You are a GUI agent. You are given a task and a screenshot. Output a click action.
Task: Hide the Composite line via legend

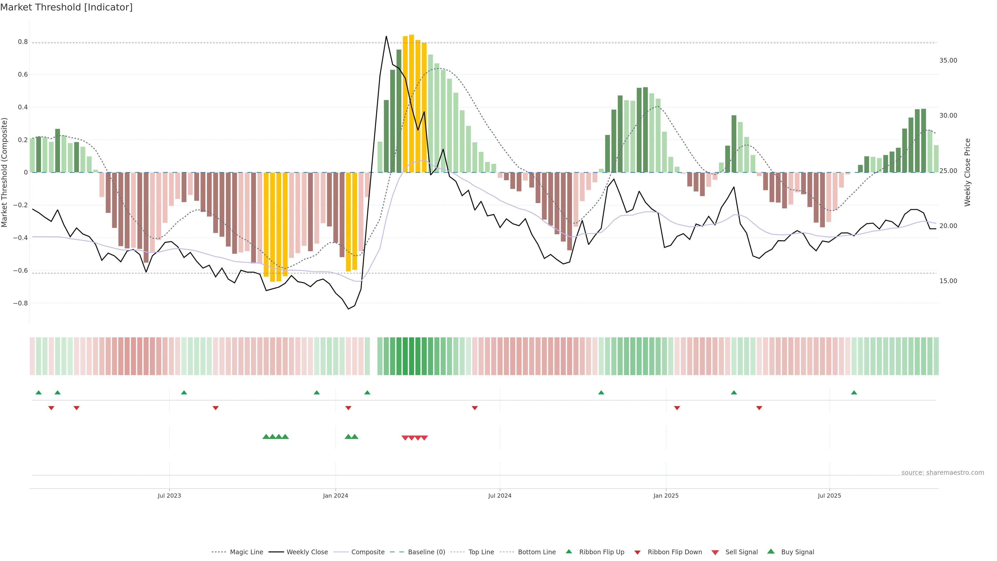click(x=368, y=552)
